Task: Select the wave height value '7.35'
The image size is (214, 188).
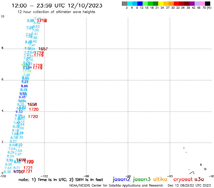Action: click(x=20, y=137)
